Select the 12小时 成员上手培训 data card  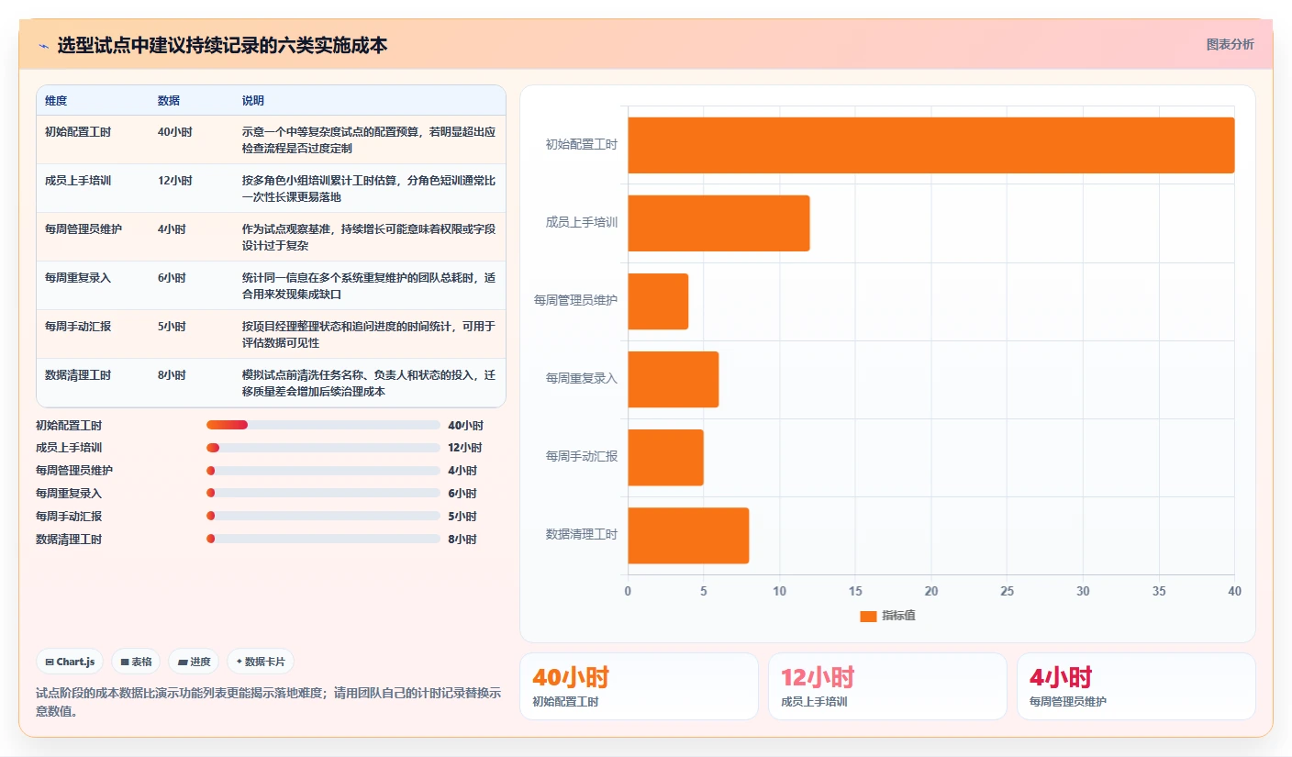tap(887, 686)
